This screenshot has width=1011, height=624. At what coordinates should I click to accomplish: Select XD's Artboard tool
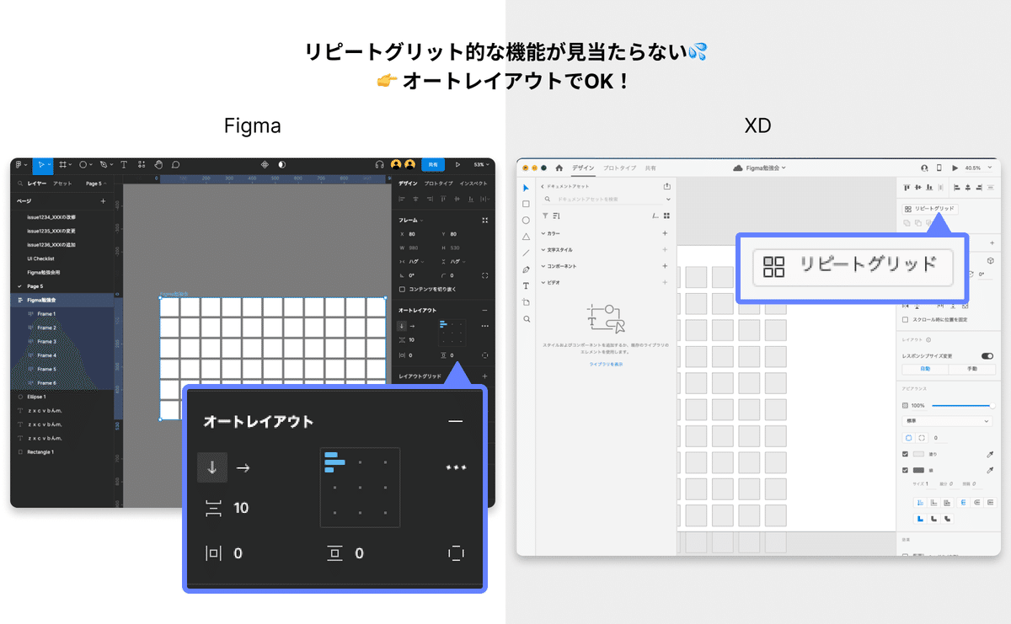(x=527, y=302)
